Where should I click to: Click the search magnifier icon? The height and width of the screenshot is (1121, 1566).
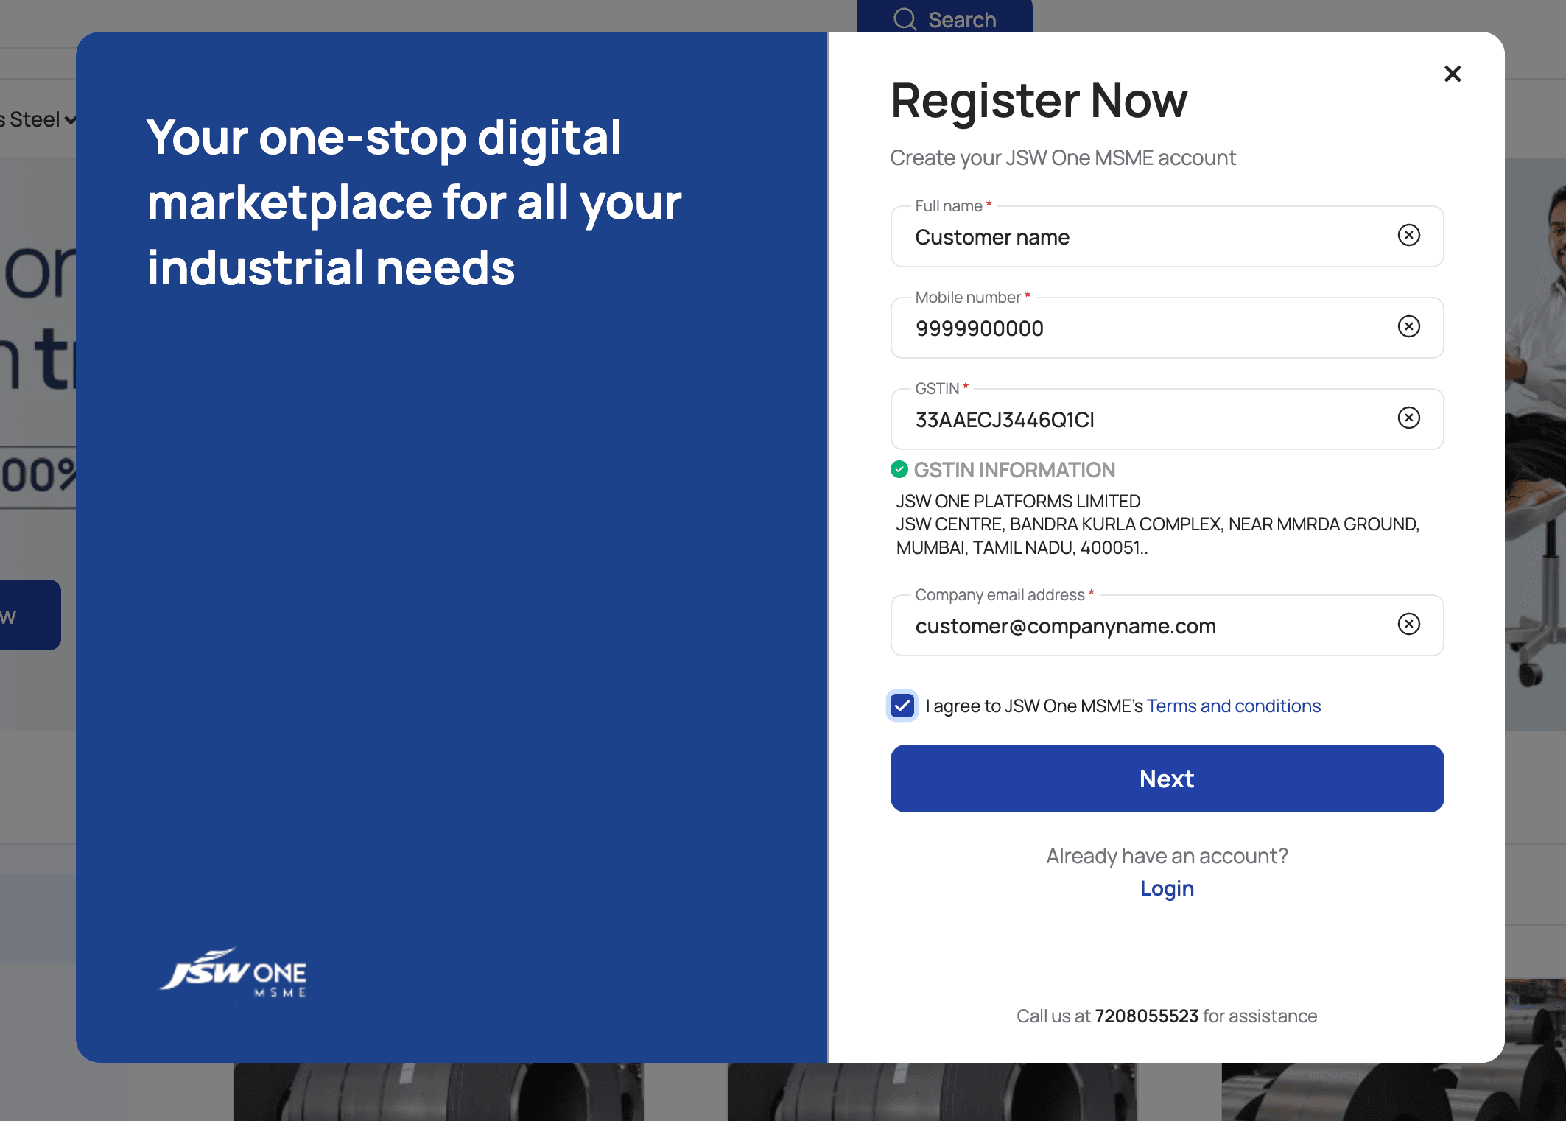[x=905, y=19]
